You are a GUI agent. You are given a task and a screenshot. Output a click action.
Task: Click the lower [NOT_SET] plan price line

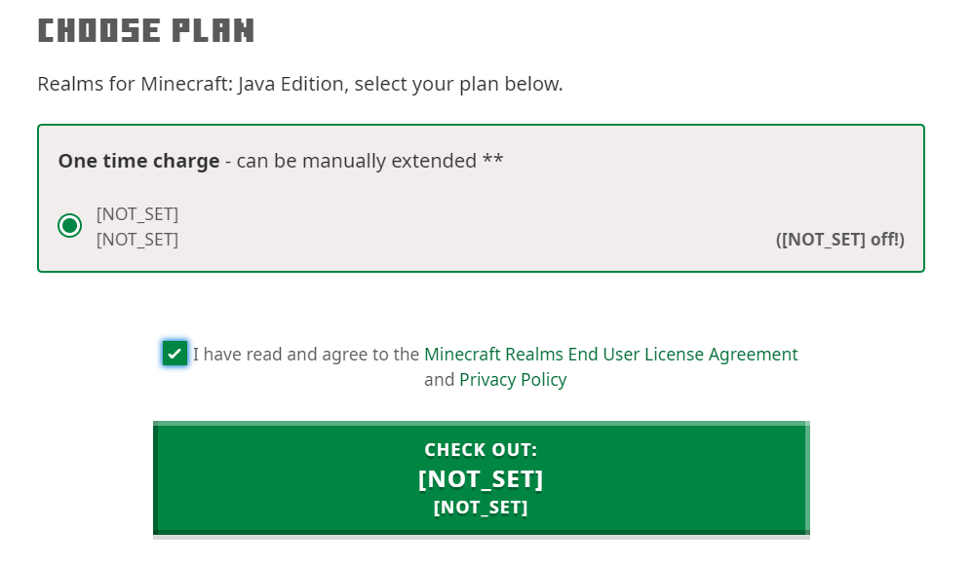(x=137, y=240)
